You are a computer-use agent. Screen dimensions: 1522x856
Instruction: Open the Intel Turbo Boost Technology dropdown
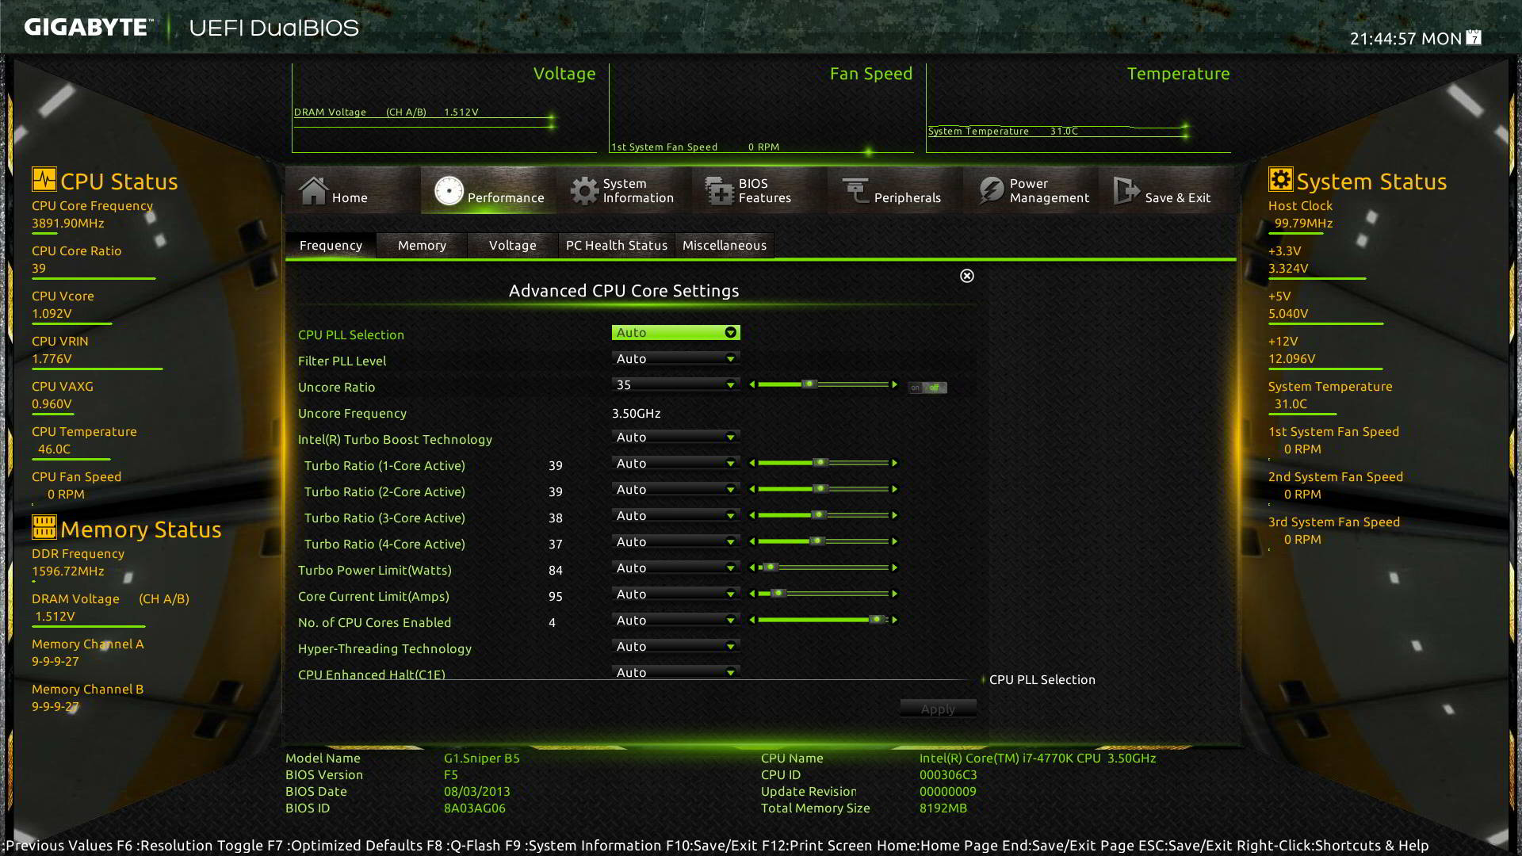[x=676, y=438]
